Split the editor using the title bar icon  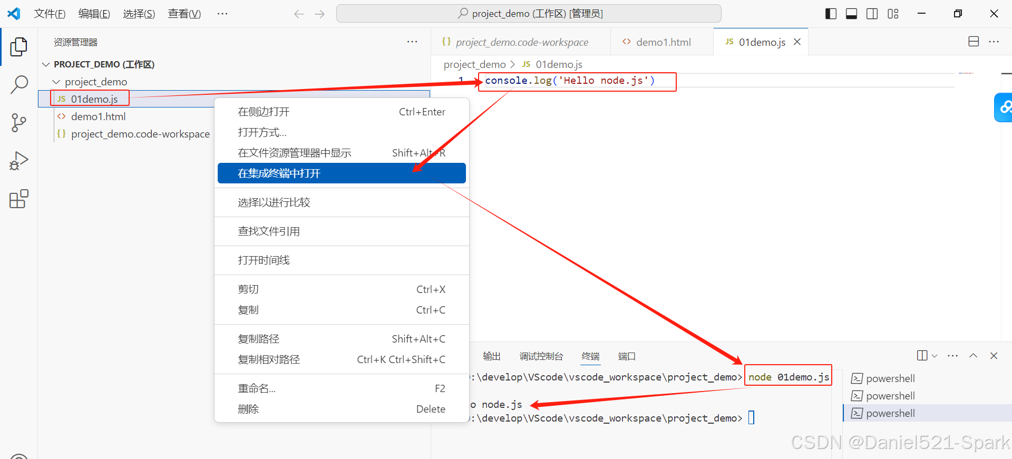pos(974,42)
